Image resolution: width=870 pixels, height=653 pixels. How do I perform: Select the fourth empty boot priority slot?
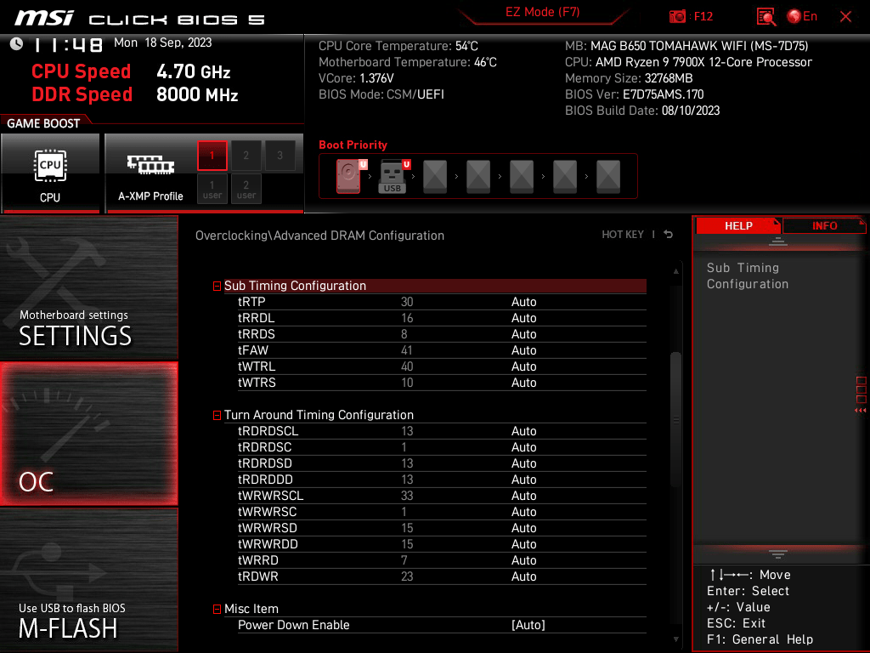(478, 177)
